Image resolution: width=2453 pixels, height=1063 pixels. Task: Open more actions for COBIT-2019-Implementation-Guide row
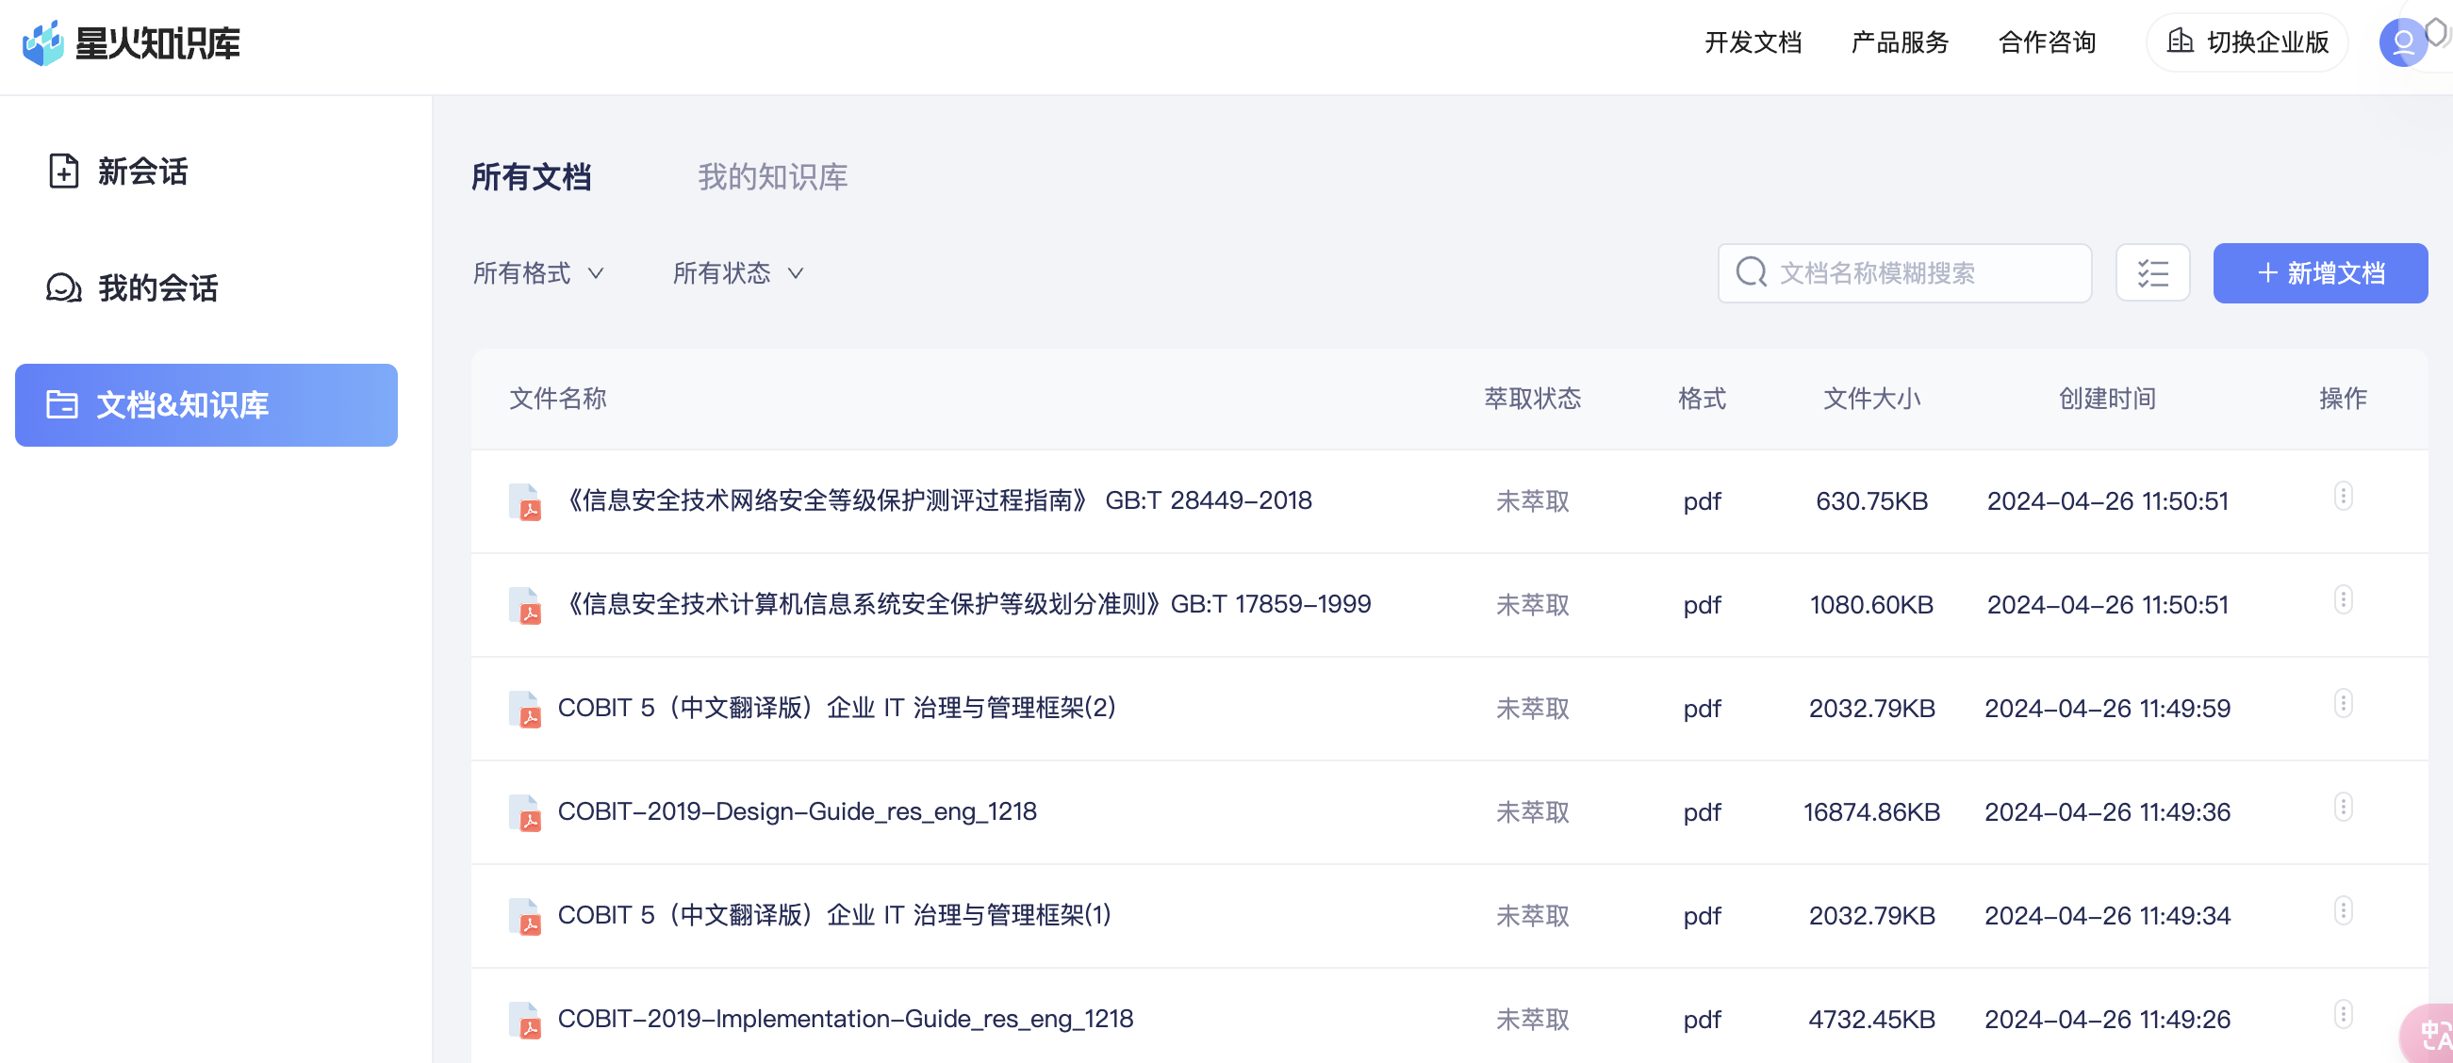point(2343,1014)
